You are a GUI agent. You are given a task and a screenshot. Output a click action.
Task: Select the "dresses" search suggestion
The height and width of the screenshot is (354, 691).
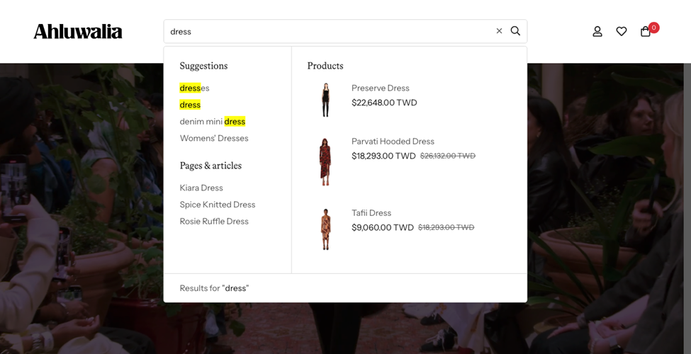point(194,88)
